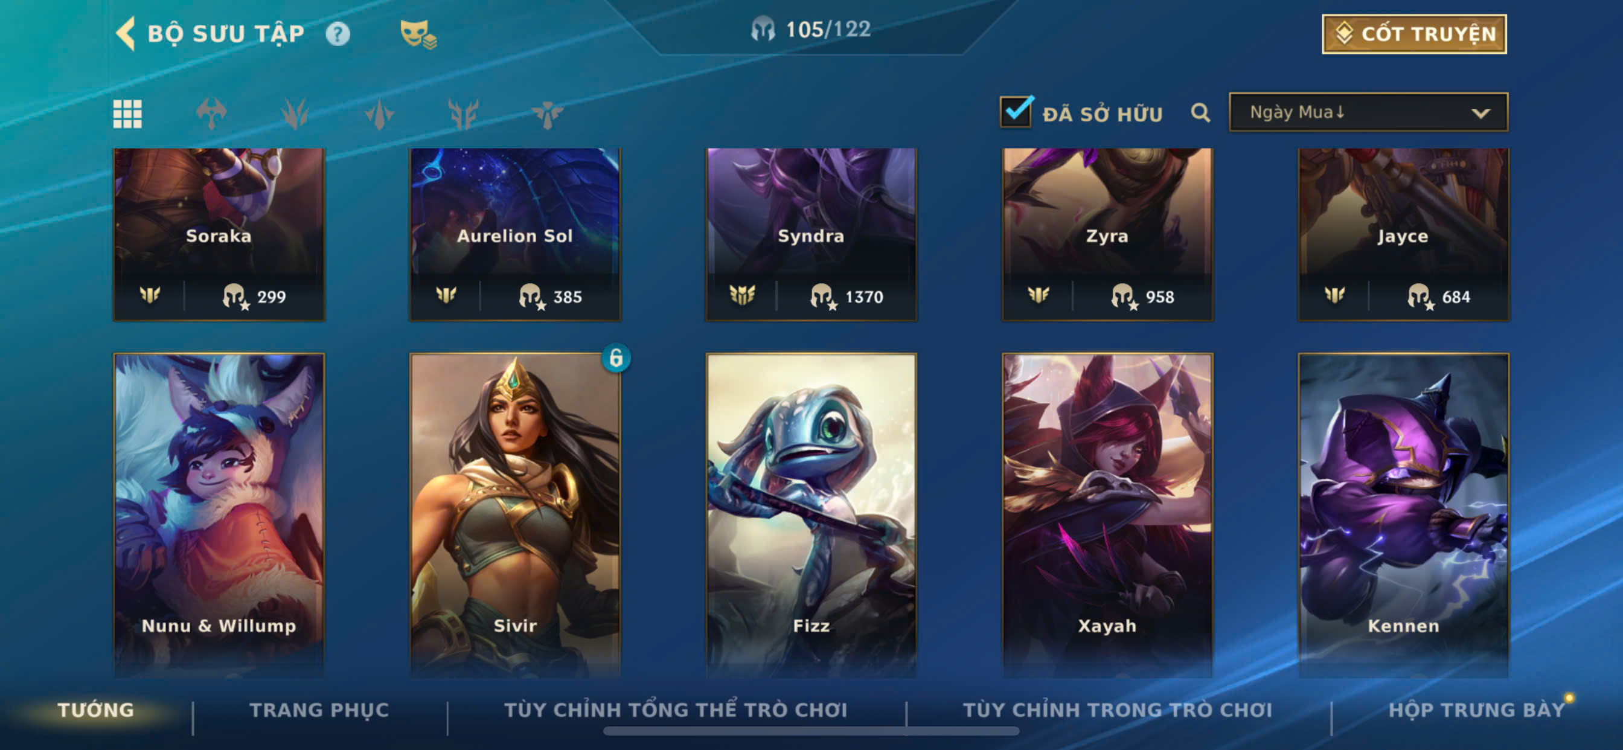Open the help question mark icon

(x=337, y=34)
